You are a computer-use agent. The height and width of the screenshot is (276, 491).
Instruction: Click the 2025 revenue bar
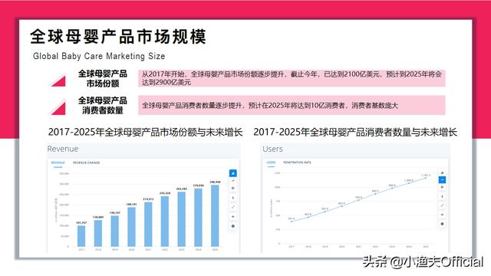pos(215,215)
